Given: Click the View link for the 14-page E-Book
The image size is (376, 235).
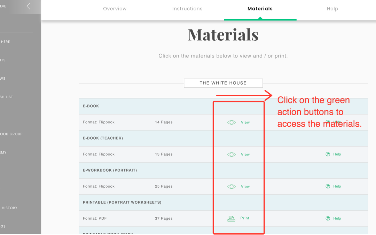Looking at the screenshot, I should (x=245, y=123).
